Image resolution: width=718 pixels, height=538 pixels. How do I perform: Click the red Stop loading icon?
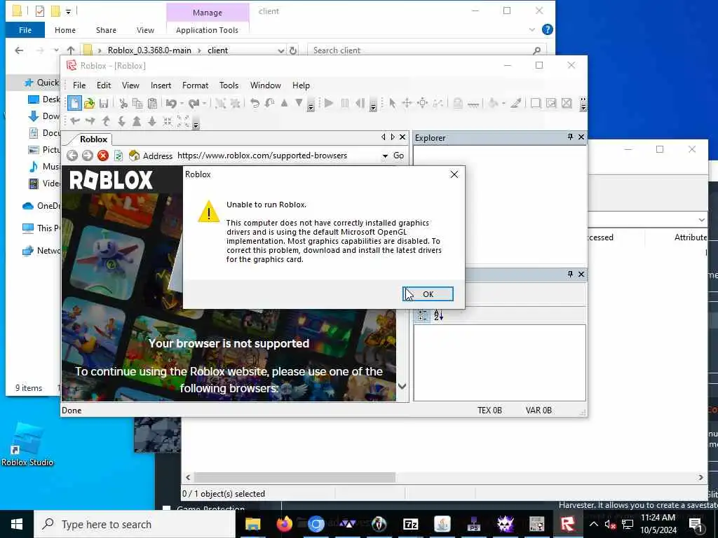(x=103, y=156)
